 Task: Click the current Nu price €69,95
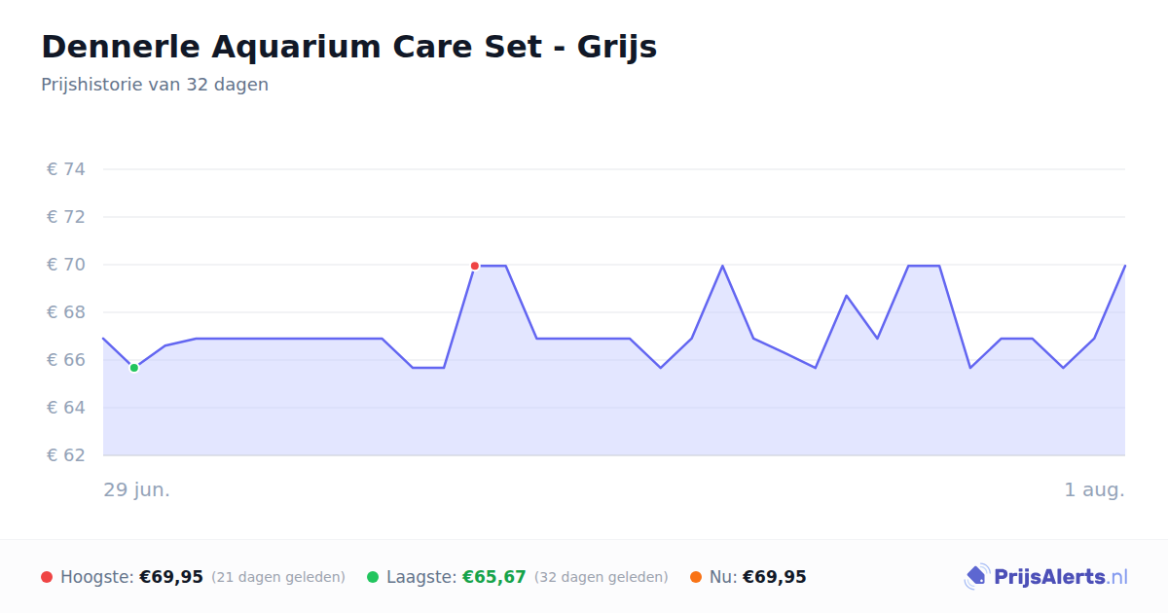coord(775,577)
